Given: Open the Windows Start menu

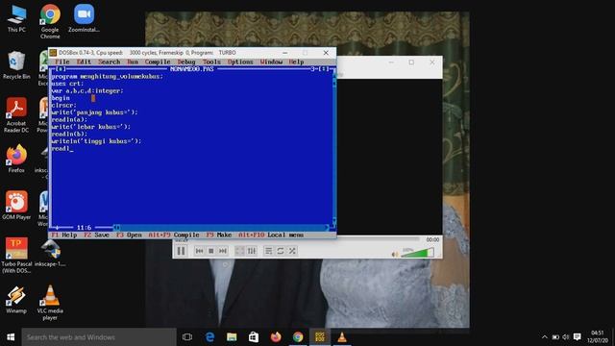Looking at the screenshot, I should tap(11, 337).
